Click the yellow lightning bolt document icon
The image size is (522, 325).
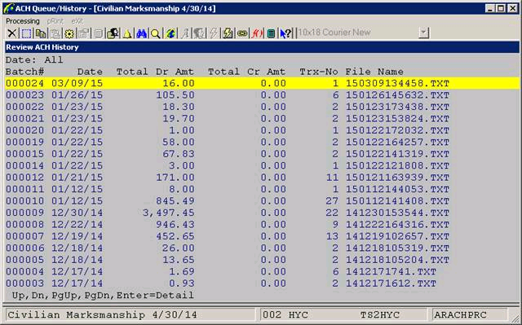(228, 33)
